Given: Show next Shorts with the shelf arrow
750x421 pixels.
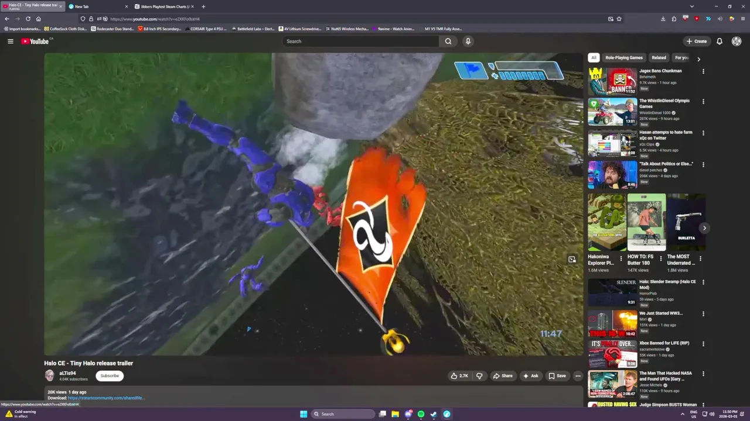Looking at the screenshot, I should click(704, 228).
